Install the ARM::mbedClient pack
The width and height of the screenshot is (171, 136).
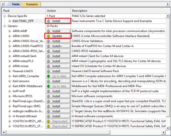pos(58,56)
